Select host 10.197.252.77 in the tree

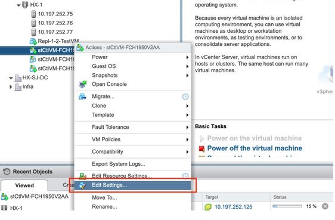click(x=55, y=32)
